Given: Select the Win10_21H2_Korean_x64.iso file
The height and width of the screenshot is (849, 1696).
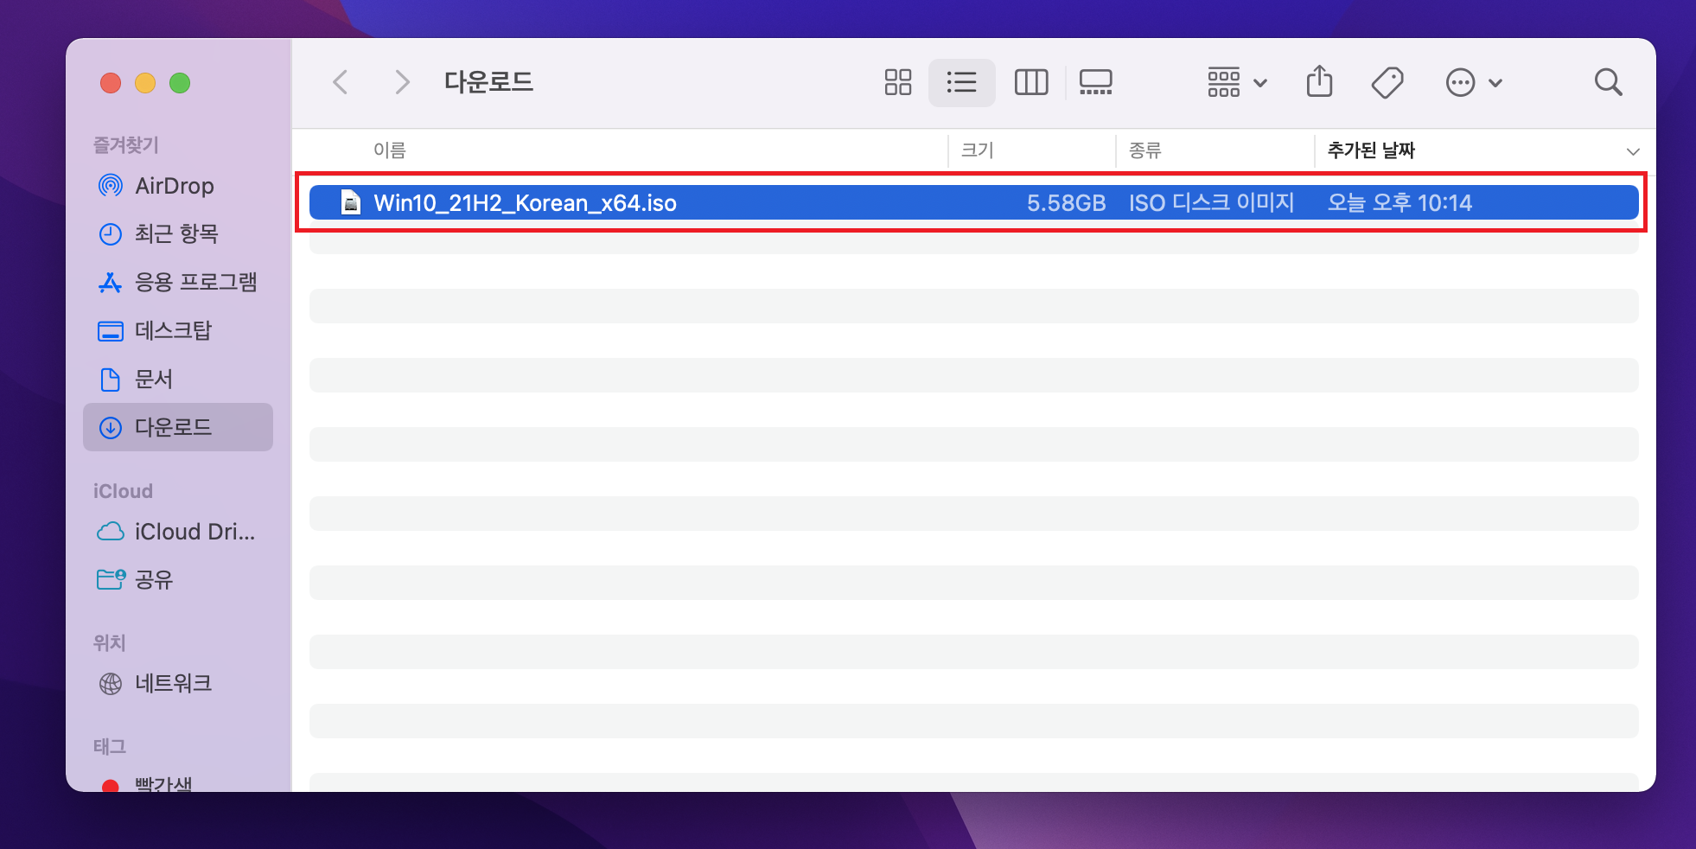Looking at the screenshot, I should (973, 202).
